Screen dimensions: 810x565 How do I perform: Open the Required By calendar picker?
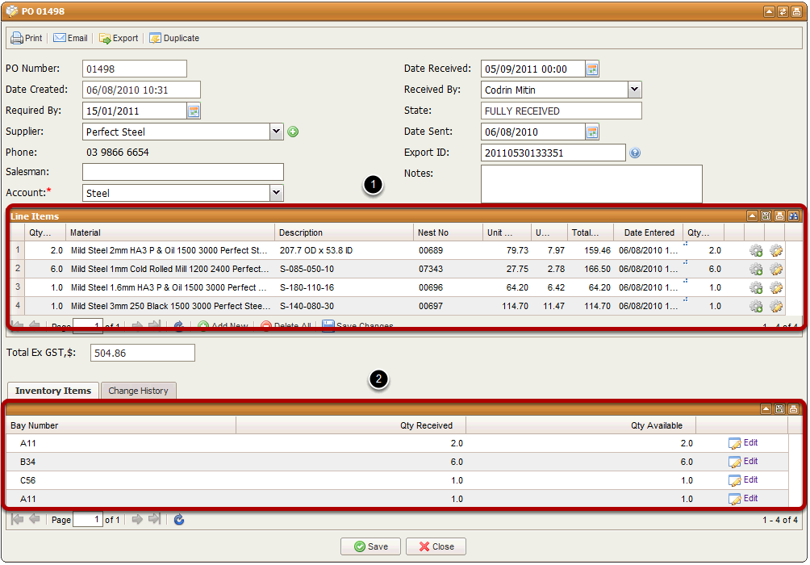[x=194, y=111]
